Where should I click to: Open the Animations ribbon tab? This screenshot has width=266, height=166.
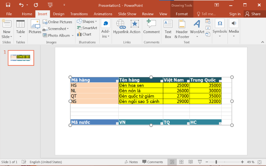click(x=103, y=14)
